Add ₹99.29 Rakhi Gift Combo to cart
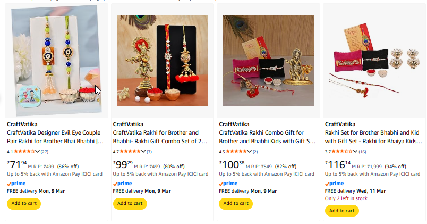Viewport: 427px width, 224px height. click(x=130, y=203)
